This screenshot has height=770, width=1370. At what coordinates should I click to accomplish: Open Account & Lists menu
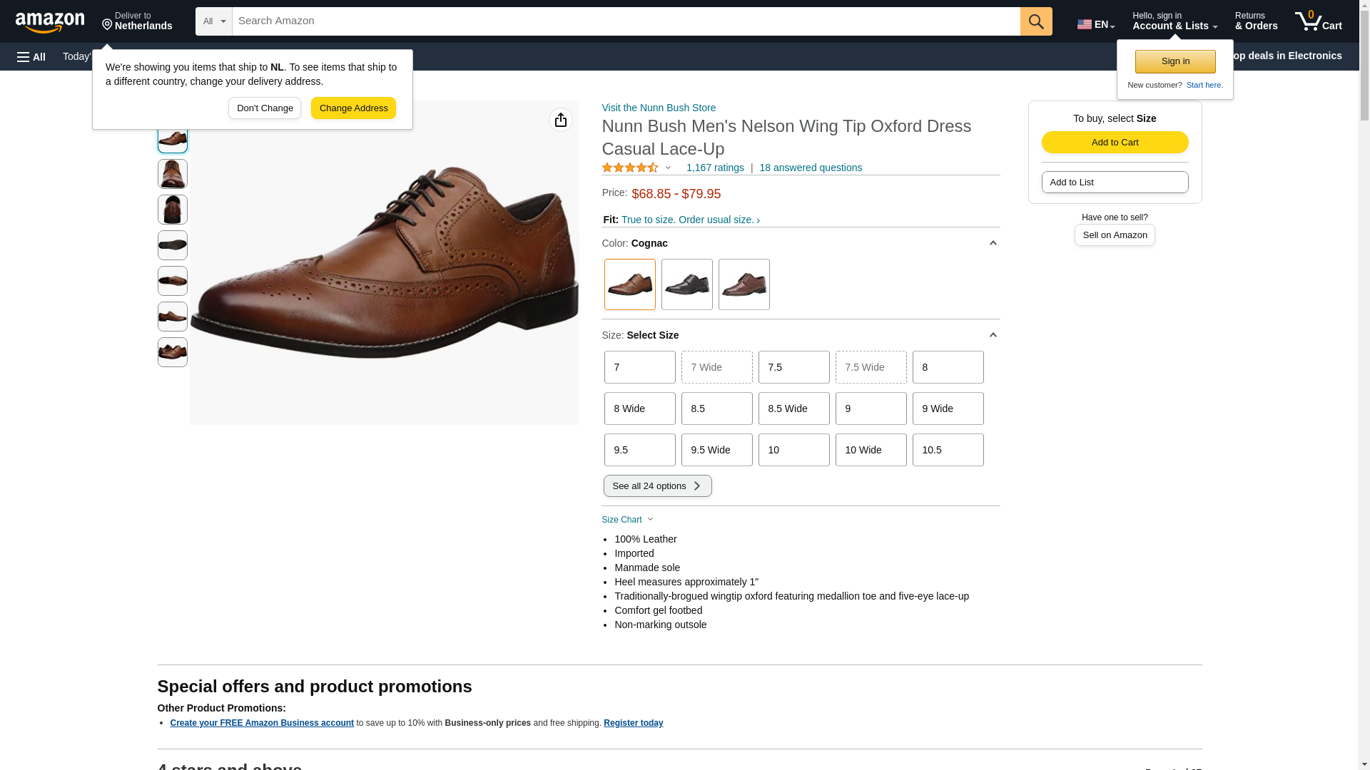pos(1174,21)
